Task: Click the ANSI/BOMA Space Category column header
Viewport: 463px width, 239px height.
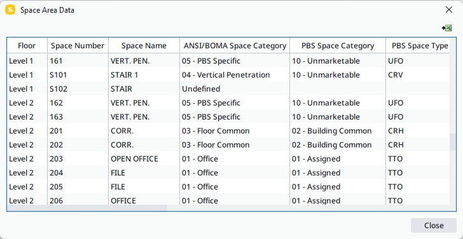Action: click(235, 46)
